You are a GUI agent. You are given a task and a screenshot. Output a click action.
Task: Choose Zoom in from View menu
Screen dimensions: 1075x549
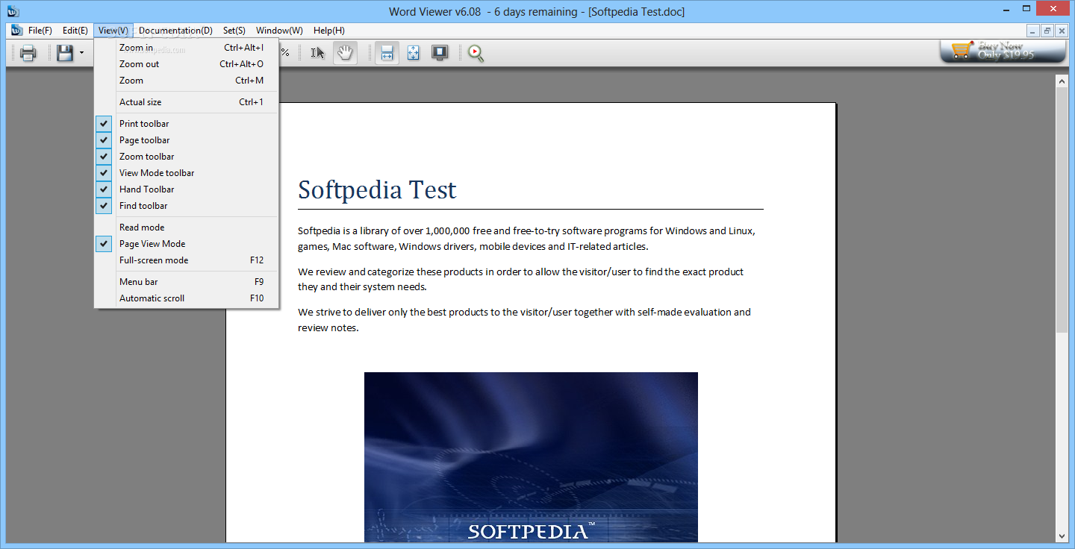coord(187,48)
